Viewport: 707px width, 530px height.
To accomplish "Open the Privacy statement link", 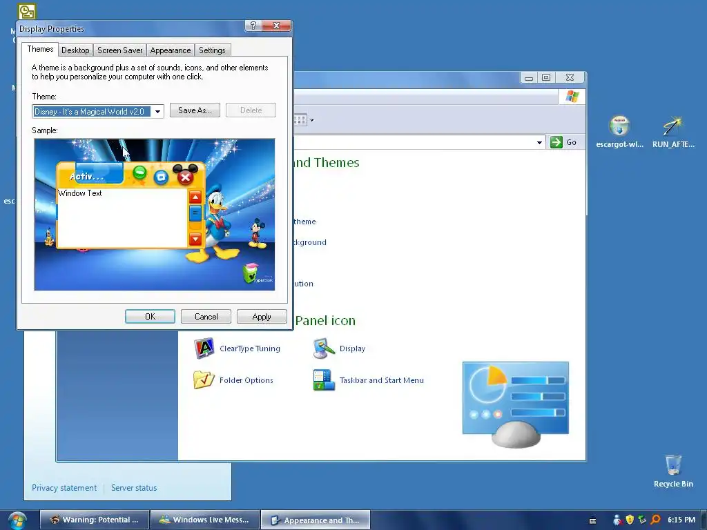I will tap(64, 488).
